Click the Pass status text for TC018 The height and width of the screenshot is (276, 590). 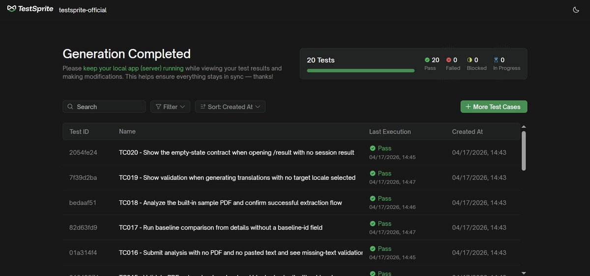[384, 198]
